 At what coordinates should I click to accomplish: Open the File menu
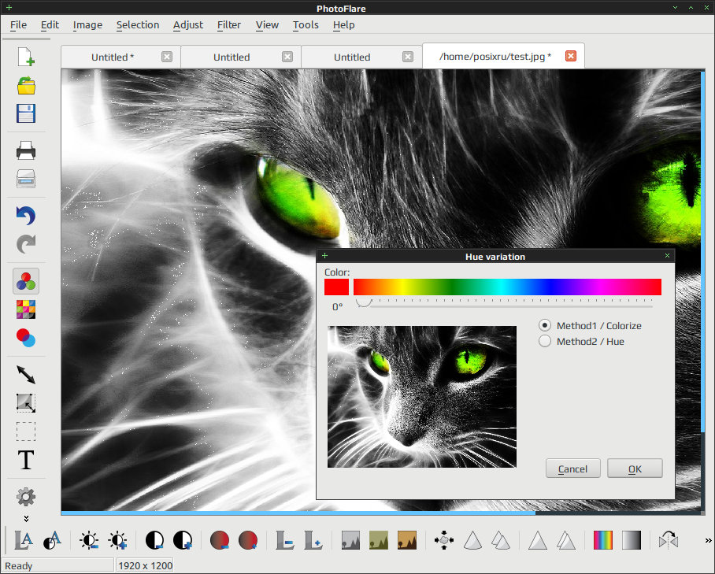click(x=18, y=24)
